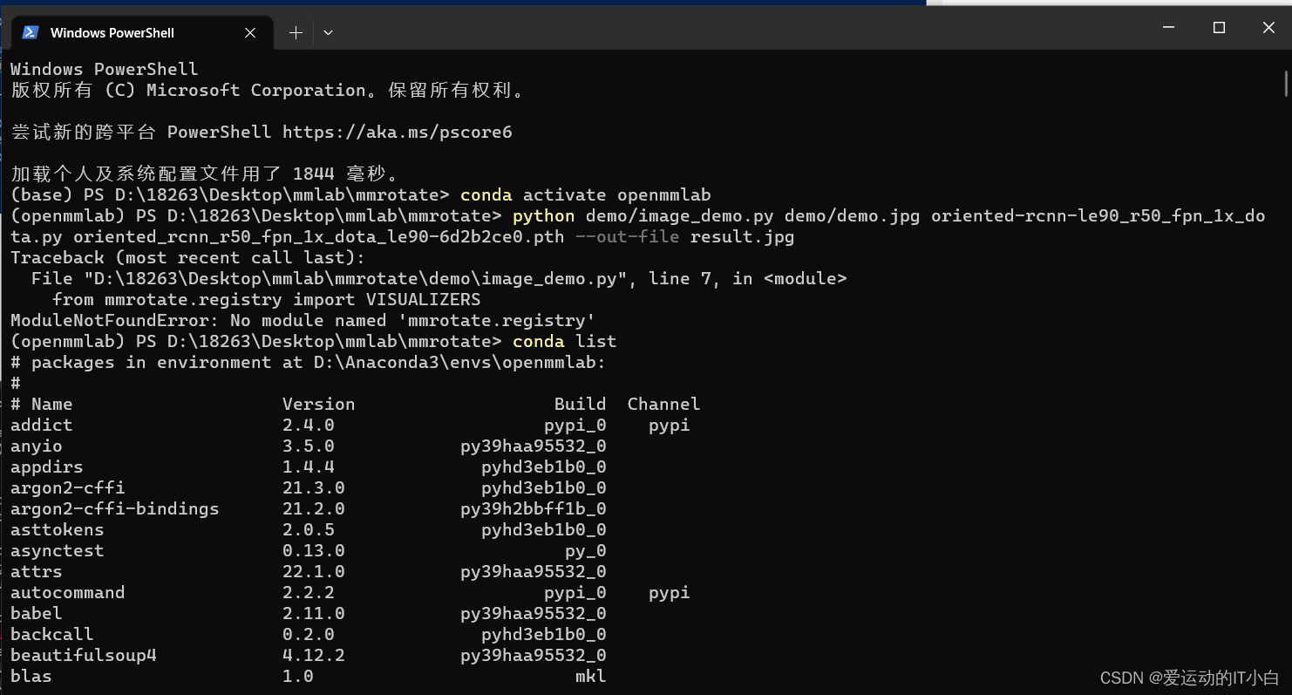This screenshot has width=1292, height=695.
Task: Click the highlighted python command text
Action: pyautogui.click(x=543, y=215)
